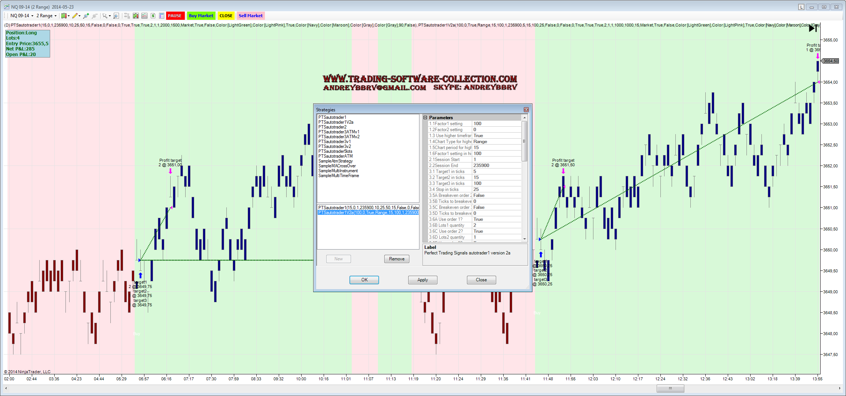Select PTSautotrader3ATMv1 in the strategies list
This screenshot has width=846, height=396.
339,132
